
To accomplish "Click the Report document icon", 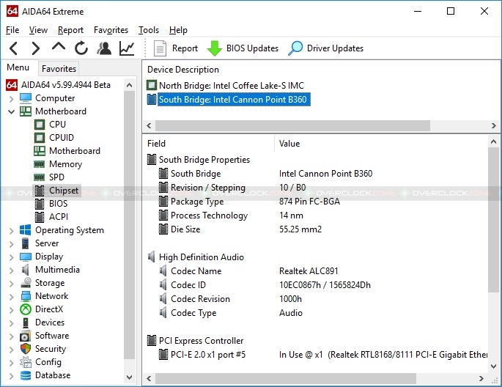I will [x=160, y=48].
